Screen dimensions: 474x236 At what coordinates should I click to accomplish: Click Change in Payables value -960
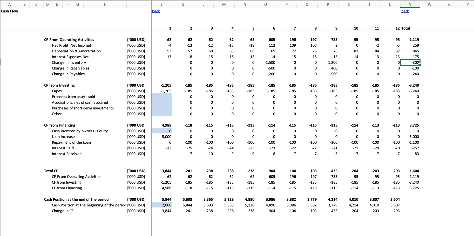click(x=334, y=74)
